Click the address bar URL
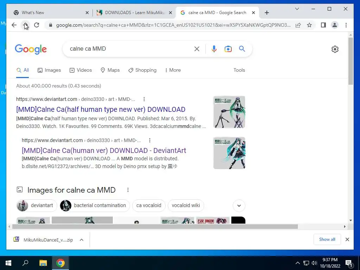 (173, 25)
